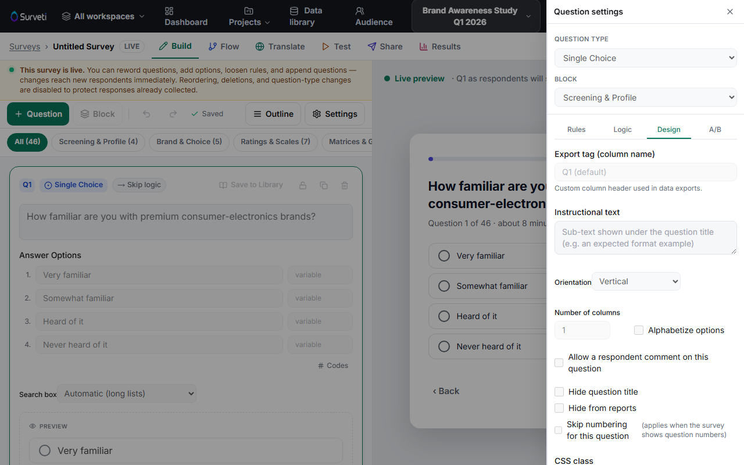The image size is (744, 465).
Task: Click the Q1 number badge
Action: click(x=27, y=185)
